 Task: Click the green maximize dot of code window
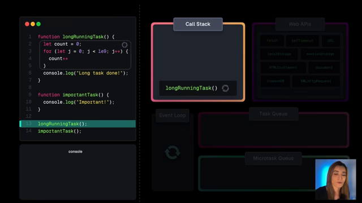pyautogui.click(x=38, y=24)
